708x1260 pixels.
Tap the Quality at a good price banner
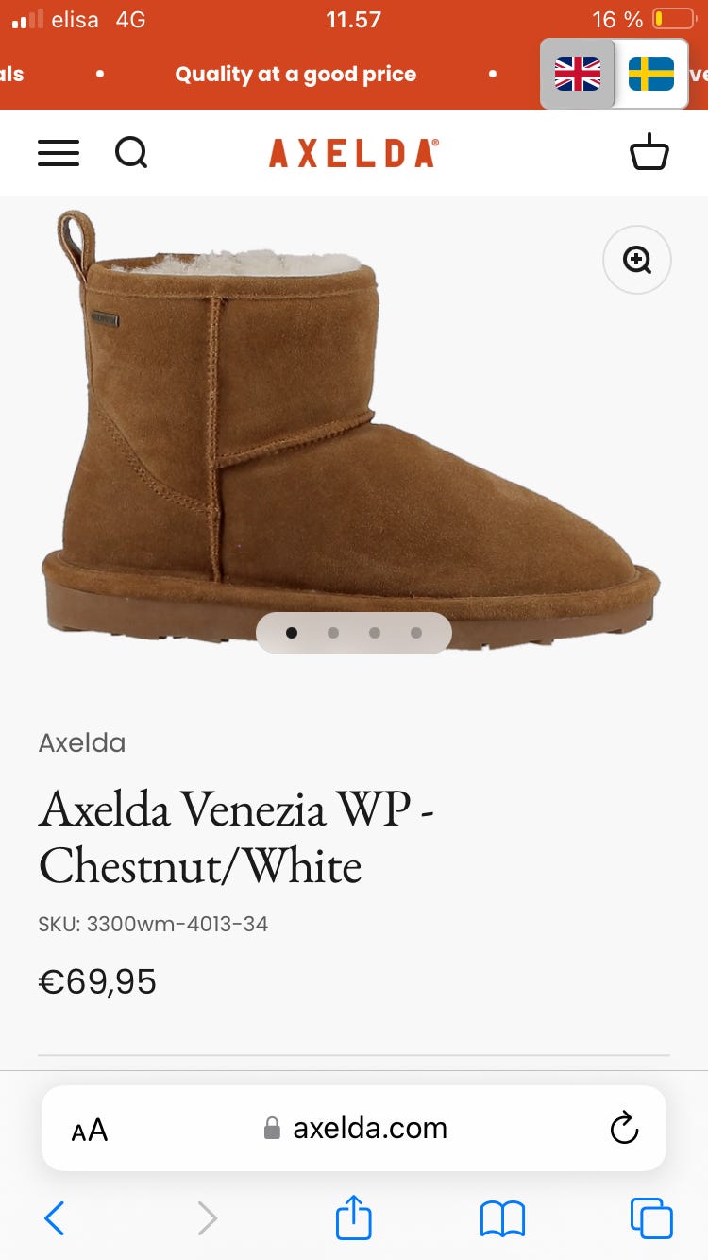(295, 75)
